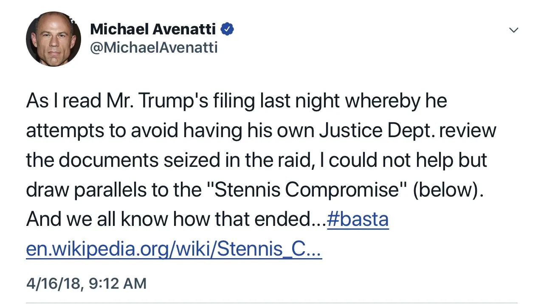The width and height of the screenshot is (555, 304).
Task: Follow the #basta hashtag link
Action: tap(358, 220)
